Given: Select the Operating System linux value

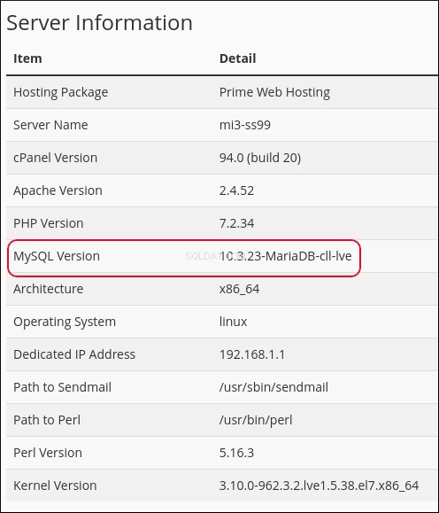Looking at the screenshot, I should (233, 322).
